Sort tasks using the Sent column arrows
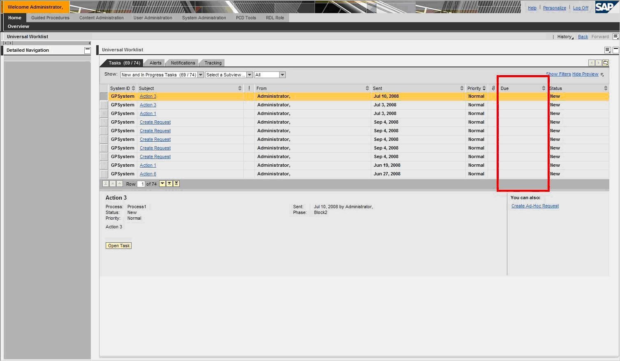Image resolution: width=620 pixels, height=361 pixels. pos(462,88)
